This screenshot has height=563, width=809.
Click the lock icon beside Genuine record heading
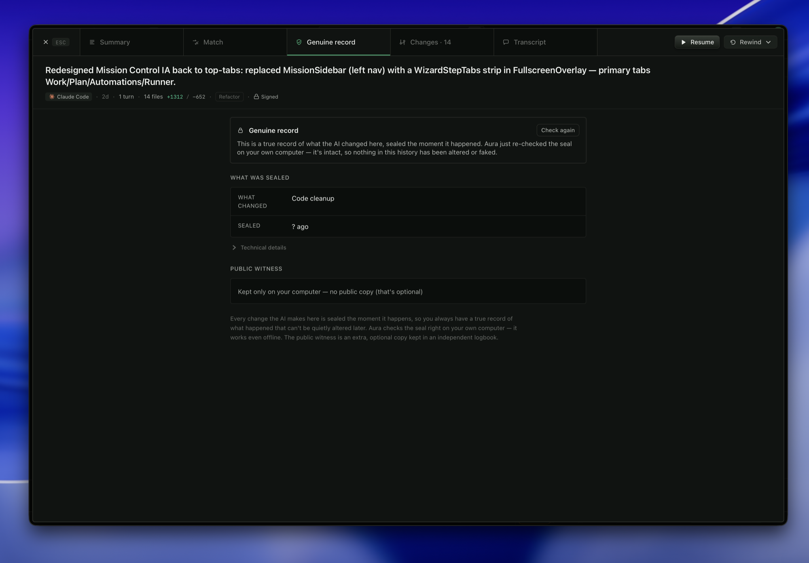pyautogui.click(x=240, y=130)
